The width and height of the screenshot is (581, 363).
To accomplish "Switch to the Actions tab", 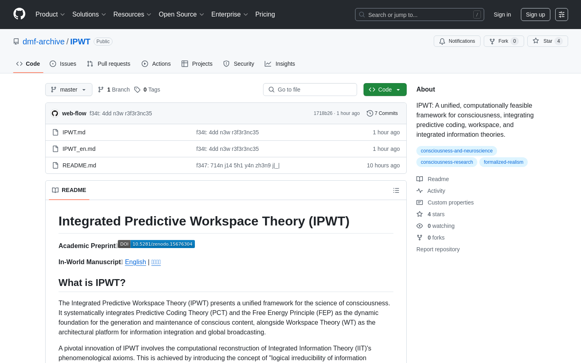I will pyautogui.click(x=156, y=64).
